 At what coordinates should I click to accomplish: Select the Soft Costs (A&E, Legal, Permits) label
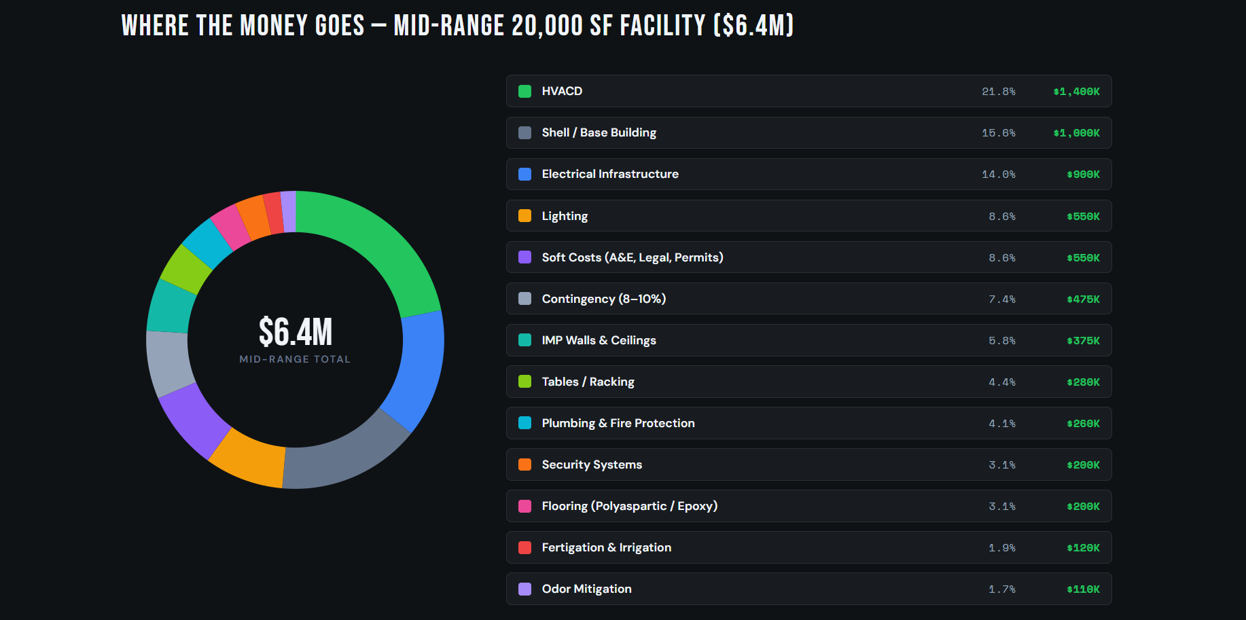633,257
